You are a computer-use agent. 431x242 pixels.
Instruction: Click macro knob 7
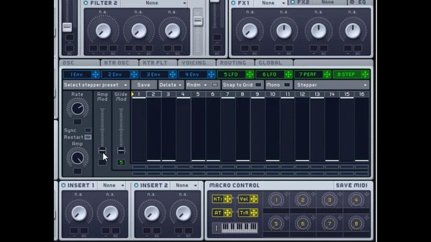coord(329,224)
